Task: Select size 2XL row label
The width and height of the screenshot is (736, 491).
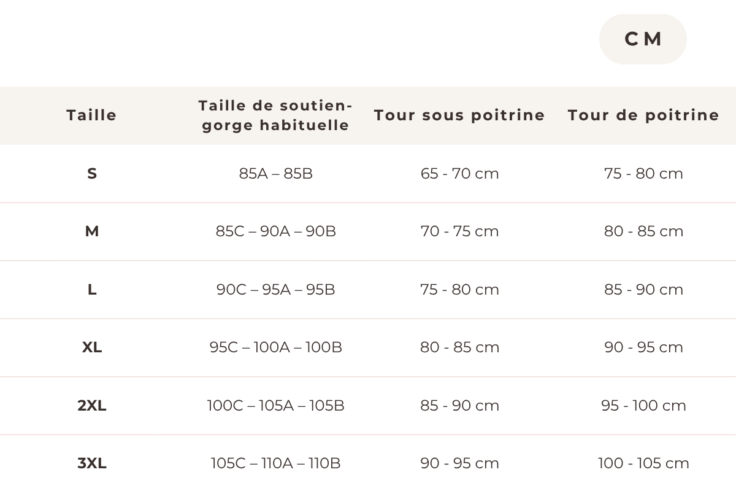Action: point(92,406)
